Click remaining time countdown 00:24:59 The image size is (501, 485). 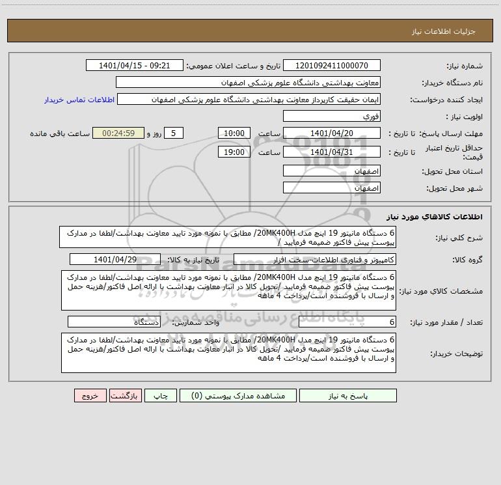(x=118, y=133)
